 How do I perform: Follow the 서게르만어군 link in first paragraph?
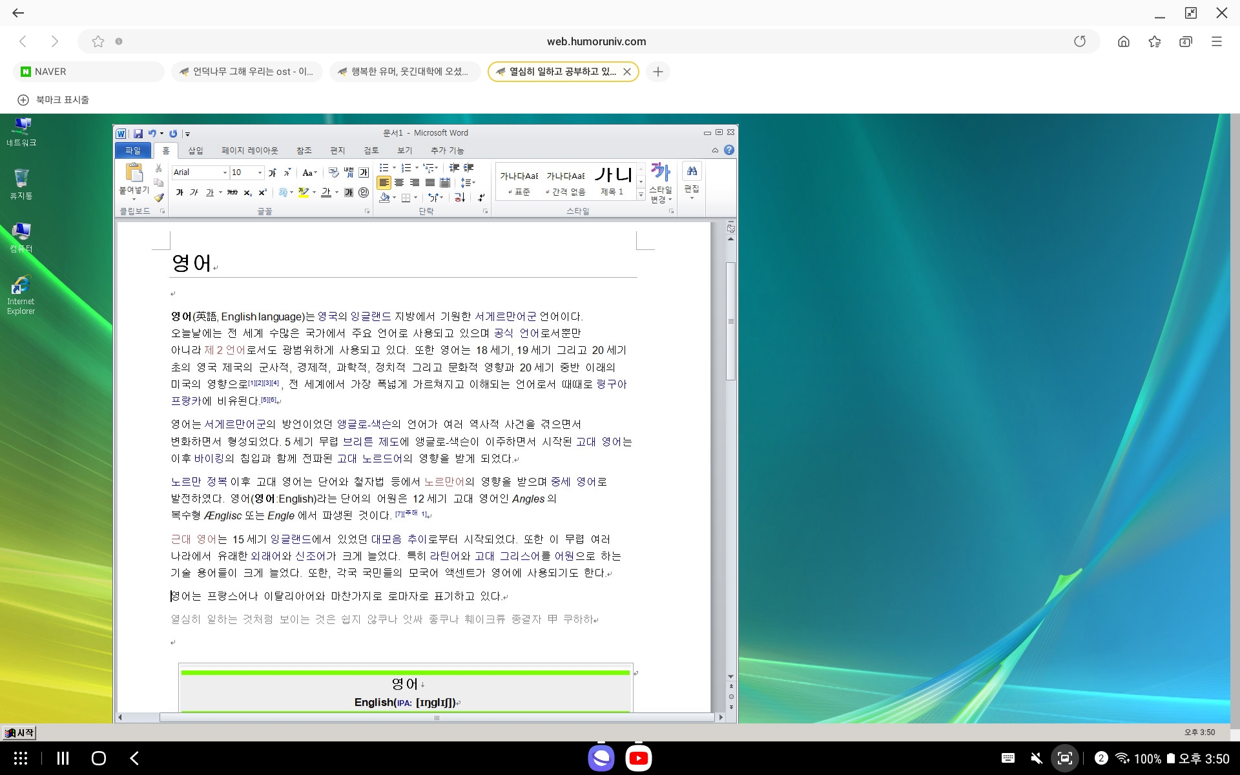pyautogui.click(x=505, y=316)
